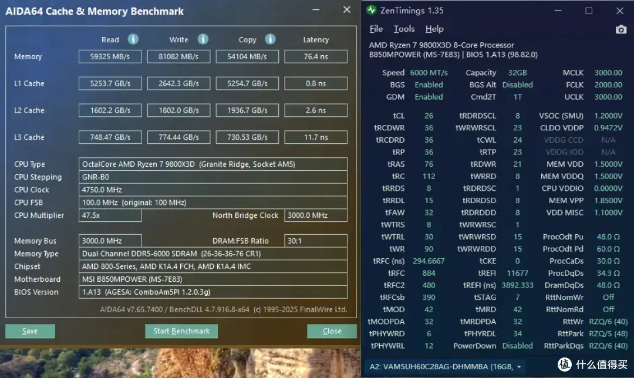This screenshot has height=378, width=634.
Task: Click the ZenTimings app icon in title bar
Action: (371, 10)
